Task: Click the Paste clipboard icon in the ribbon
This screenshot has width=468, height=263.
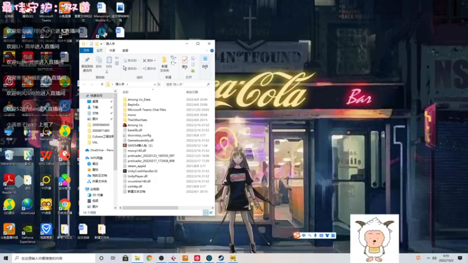Action: (x=109, y=60)
